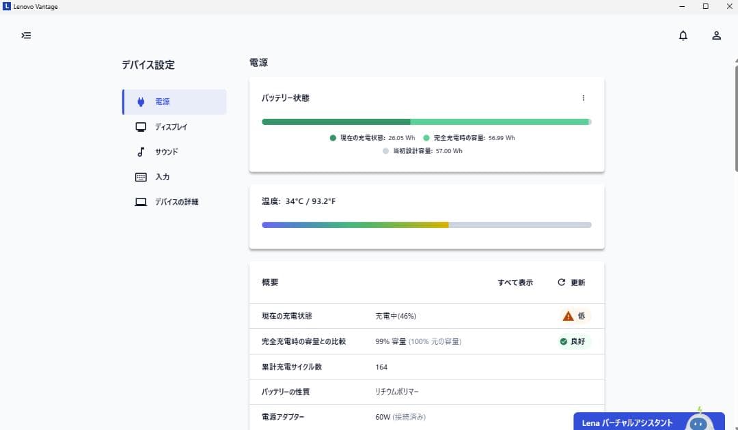
Task: Click the サウンド music note icon
Action: pyautogui.click(x=141, y=152)
